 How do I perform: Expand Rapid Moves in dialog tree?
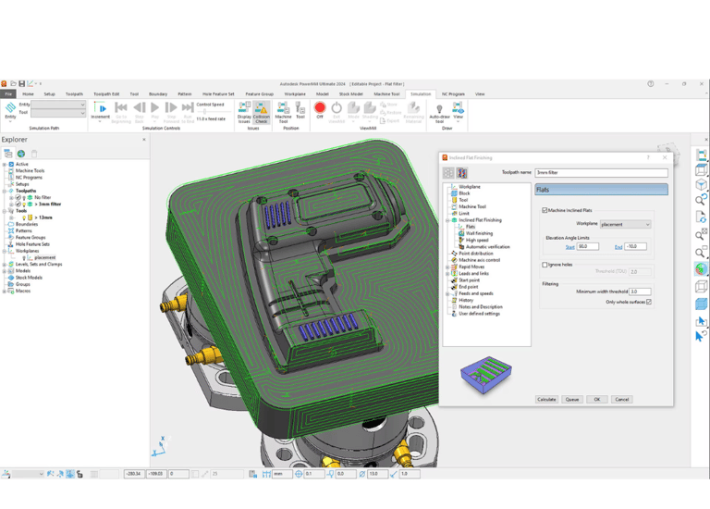coord(447,267)
